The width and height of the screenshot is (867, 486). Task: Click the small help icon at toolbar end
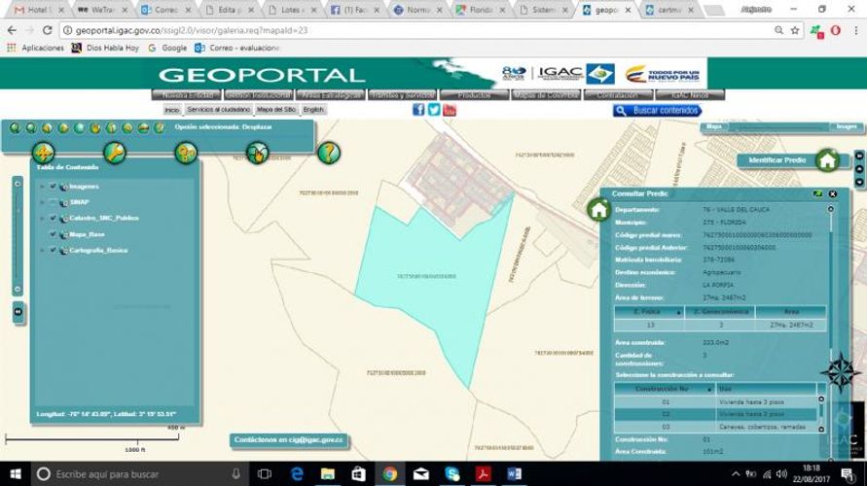160,128
